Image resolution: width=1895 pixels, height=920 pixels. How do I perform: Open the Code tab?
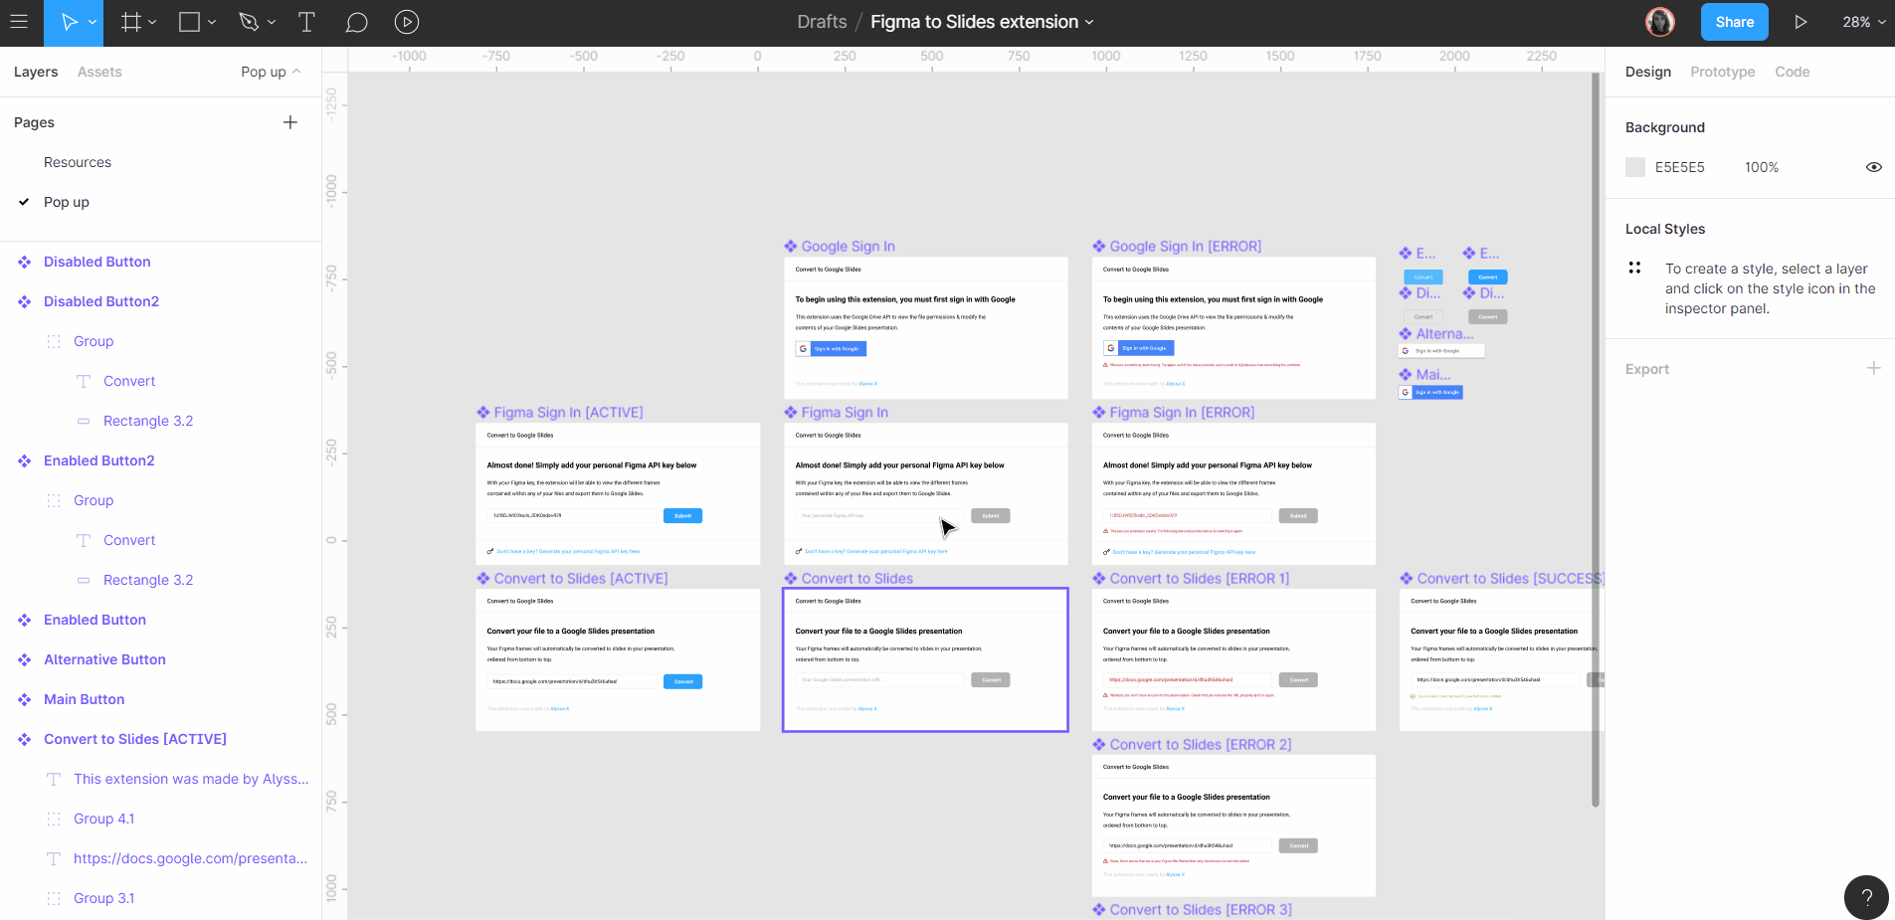[1793, 72]
